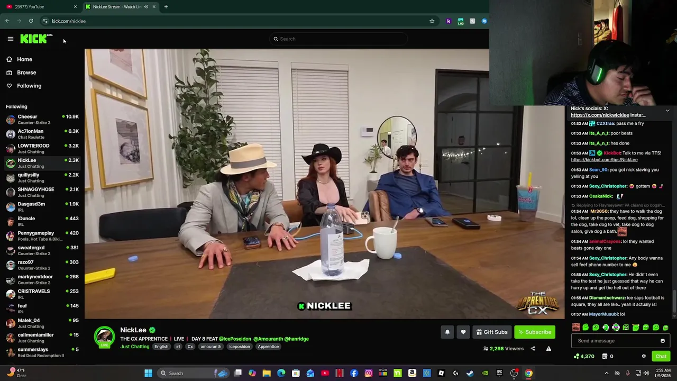Report stream via warning triangle icon
Viewport: 677px width, 381px height.
point(548,349)
